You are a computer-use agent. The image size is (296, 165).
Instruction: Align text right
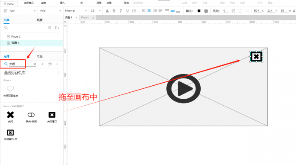tap(155, 11)
